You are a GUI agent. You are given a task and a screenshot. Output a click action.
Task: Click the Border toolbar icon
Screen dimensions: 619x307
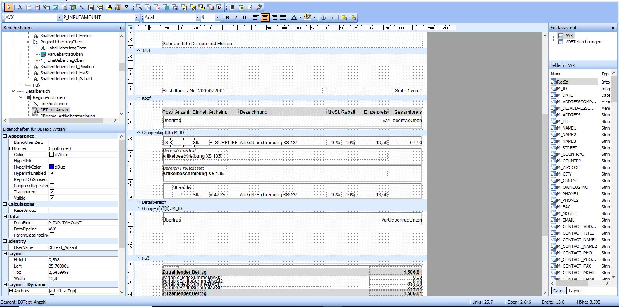point(333,17)
